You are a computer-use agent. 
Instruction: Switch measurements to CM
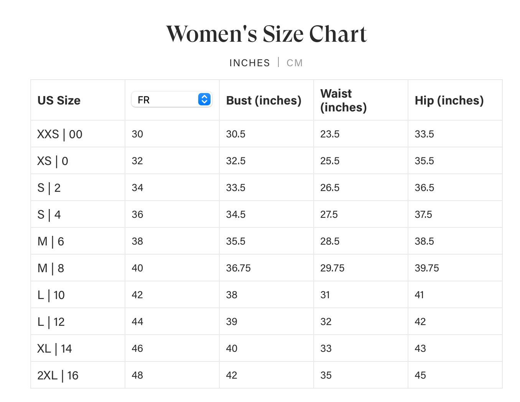pyautogui.click(x=295, y=63)
